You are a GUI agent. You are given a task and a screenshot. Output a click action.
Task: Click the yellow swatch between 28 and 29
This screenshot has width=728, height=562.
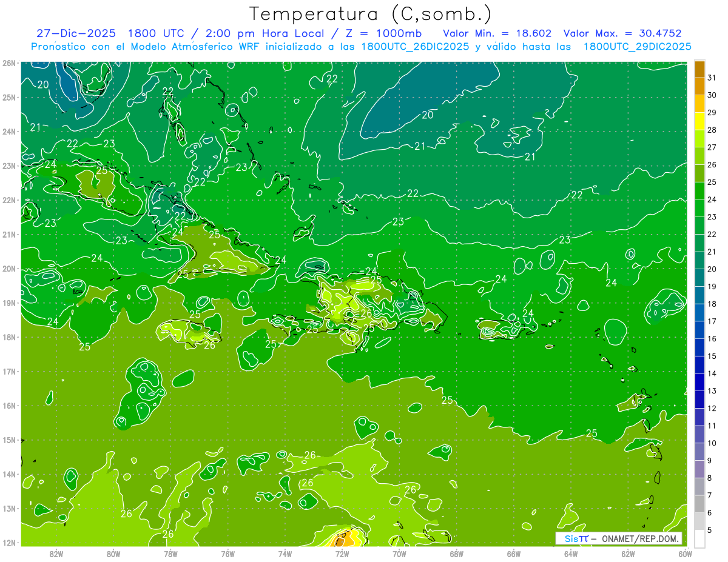pos(700,121)
